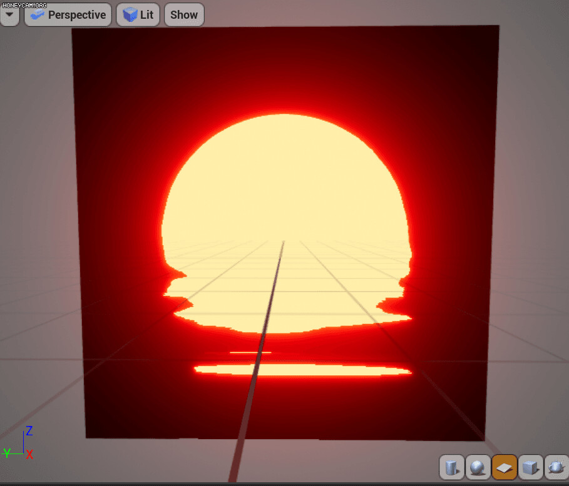Click the small arrow icon at top left
Viewport: 569px width, 486px height.
pos(9,14)
